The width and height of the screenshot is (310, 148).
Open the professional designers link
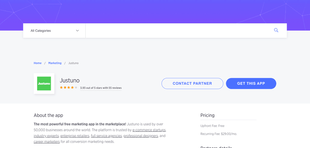pos(141,136)
